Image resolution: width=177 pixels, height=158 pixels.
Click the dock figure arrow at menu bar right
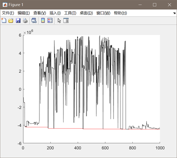174,13
